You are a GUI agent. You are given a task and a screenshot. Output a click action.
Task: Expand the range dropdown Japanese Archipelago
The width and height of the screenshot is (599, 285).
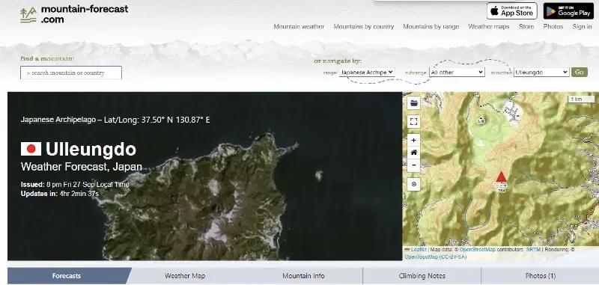pyautogui.click(x=367, y=72)
